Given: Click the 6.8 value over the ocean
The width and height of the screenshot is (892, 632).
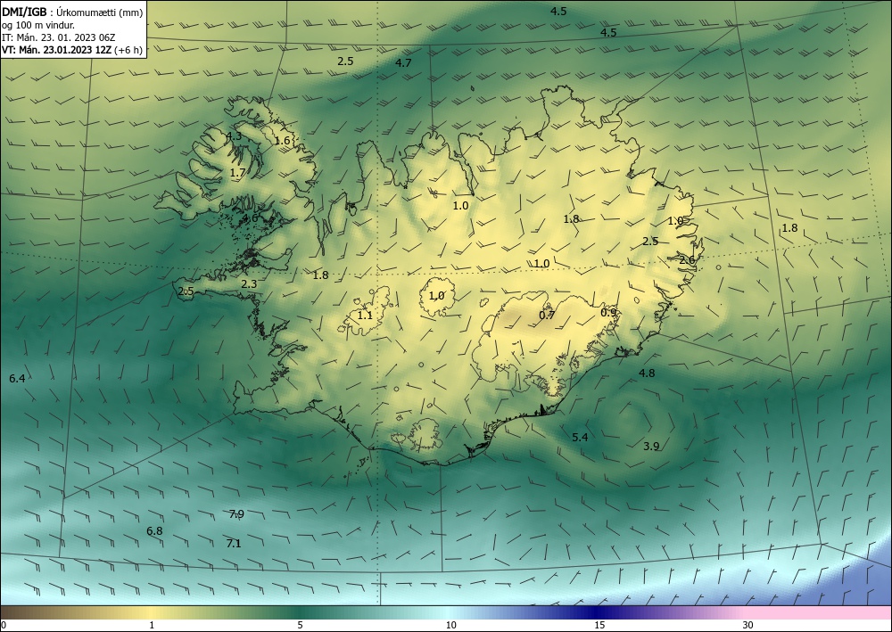Looking at the screenshot, I should pyautogui.click(x=154, y=531).
